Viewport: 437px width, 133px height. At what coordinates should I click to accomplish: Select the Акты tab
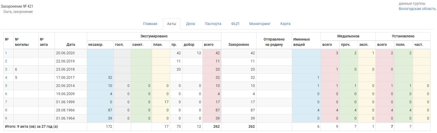[x=171, y=24]
